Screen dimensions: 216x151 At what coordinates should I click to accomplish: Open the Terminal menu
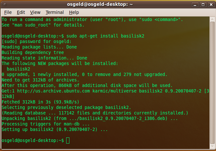click(x=55, y=12)
